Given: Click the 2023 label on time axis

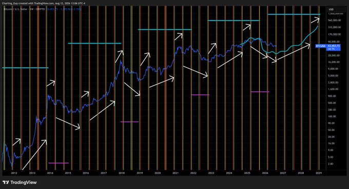Looking at the screenshot, I should [211, 173].
